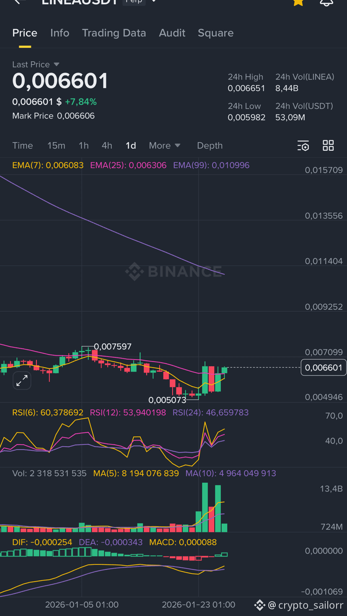Open the Last Price dropdown
The image size is (347, 616).
point(36,64)
